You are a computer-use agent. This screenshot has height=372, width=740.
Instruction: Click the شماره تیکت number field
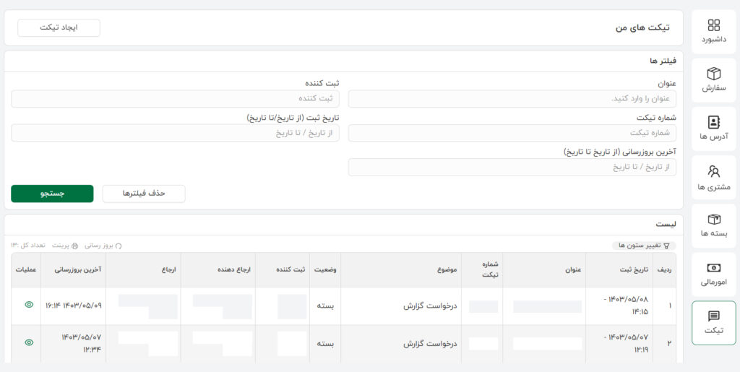(512, 133)
